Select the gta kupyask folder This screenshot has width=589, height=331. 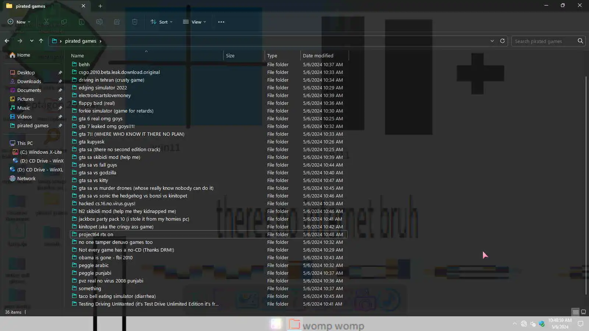[x=208, y=142]
